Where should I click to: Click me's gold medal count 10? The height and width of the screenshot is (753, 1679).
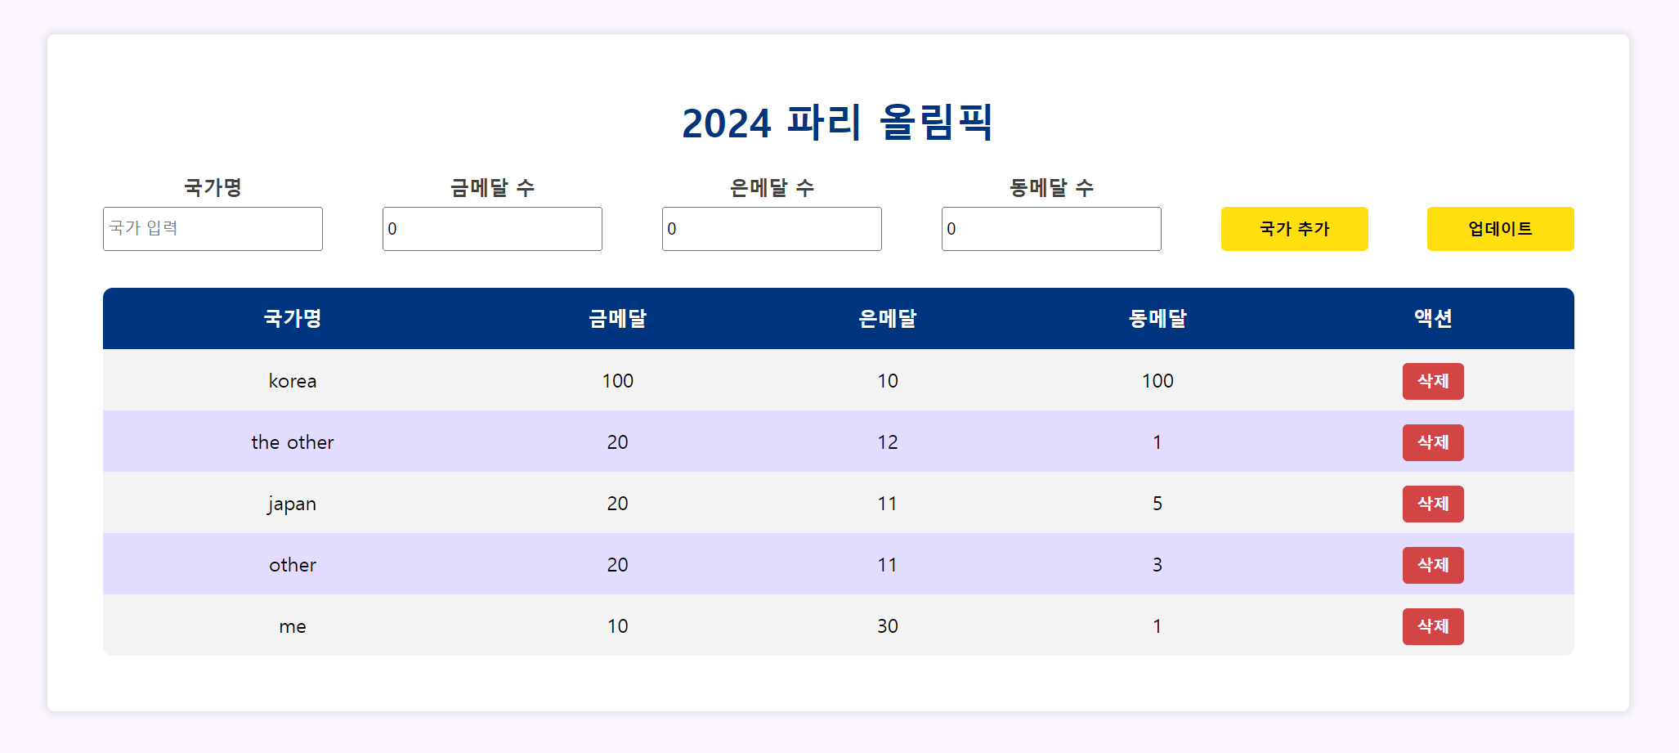pyautogui.click(x=618, y=625)
